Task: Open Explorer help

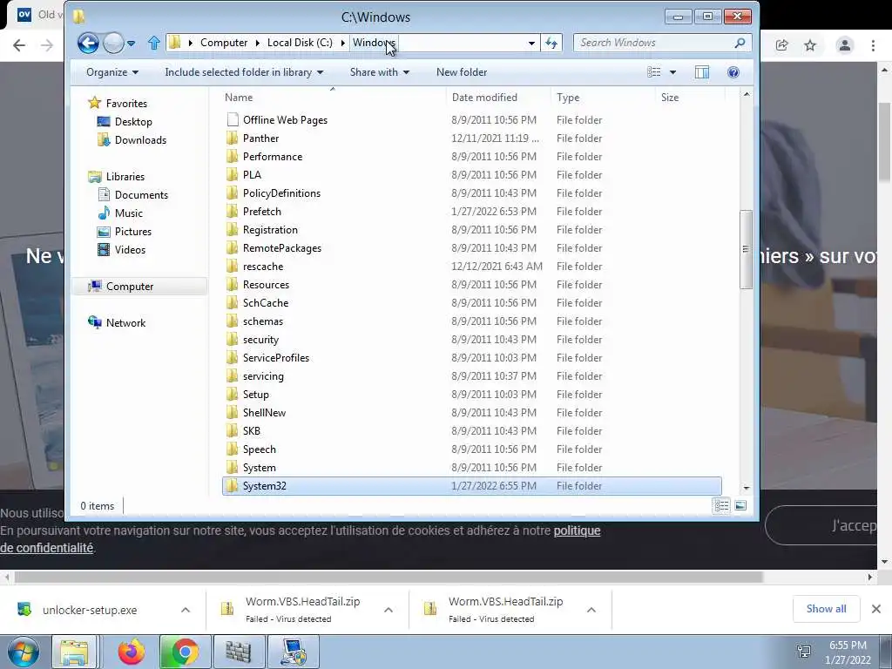Action: click(x=733, y=72)
